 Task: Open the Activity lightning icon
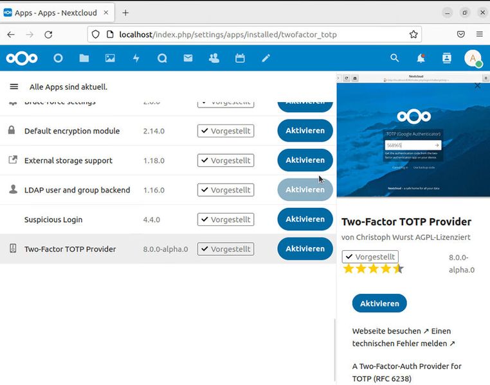tap(136, 58)
